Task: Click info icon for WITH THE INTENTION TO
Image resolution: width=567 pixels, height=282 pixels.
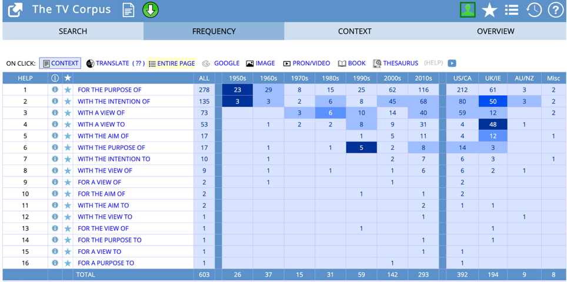Action: [55, 159]
